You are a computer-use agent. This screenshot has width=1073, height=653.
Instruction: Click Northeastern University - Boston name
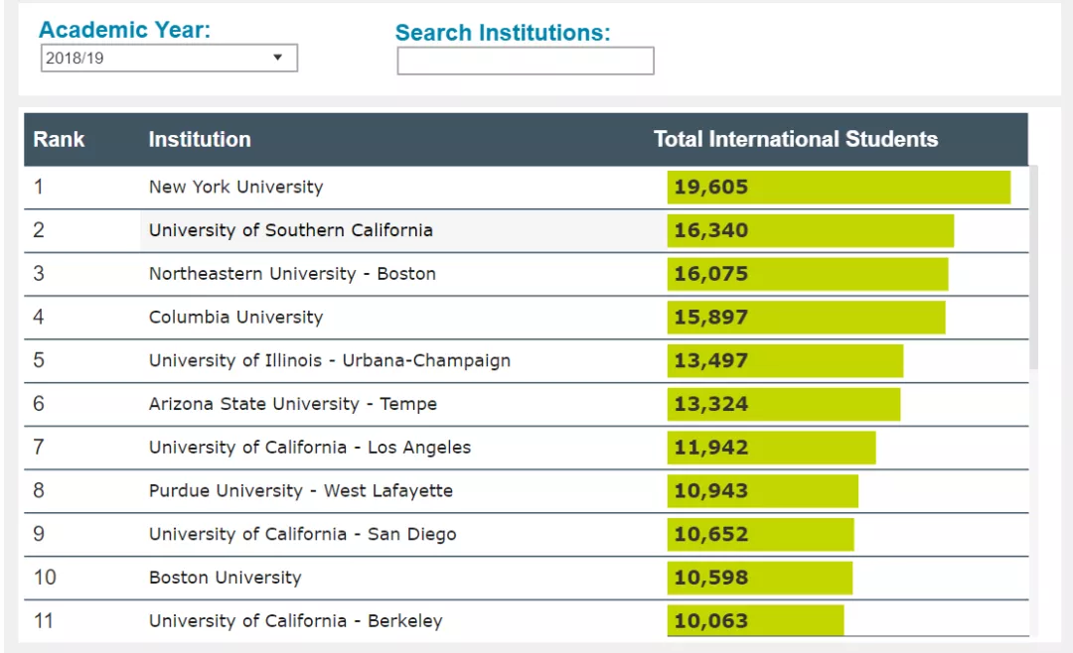[x=292, y=274]
